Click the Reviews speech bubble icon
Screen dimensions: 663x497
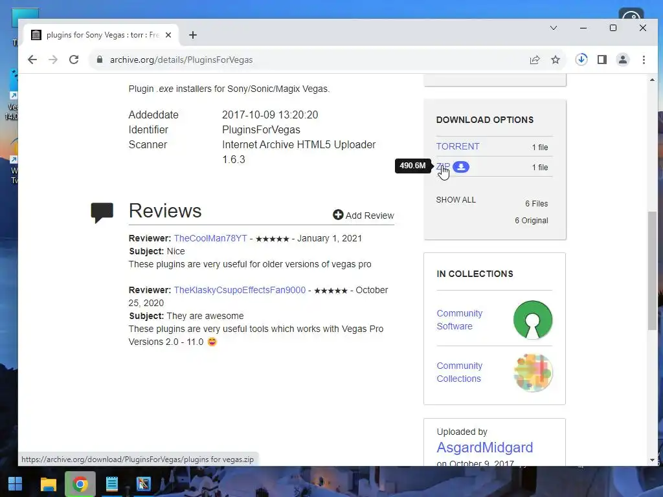pyautogui.click(x=102, y=212)
